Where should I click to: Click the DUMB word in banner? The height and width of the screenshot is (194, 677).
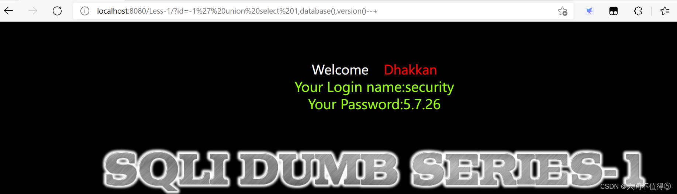[319, 169]
